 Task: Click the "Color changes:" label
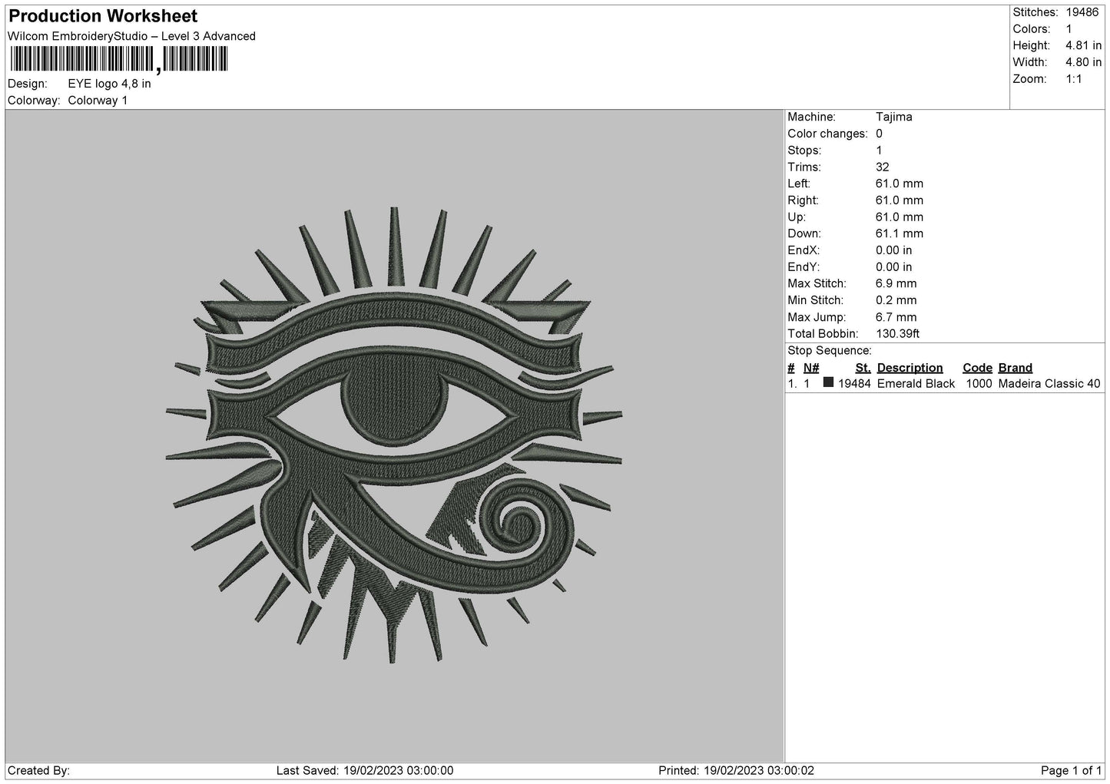pos(827,134)
